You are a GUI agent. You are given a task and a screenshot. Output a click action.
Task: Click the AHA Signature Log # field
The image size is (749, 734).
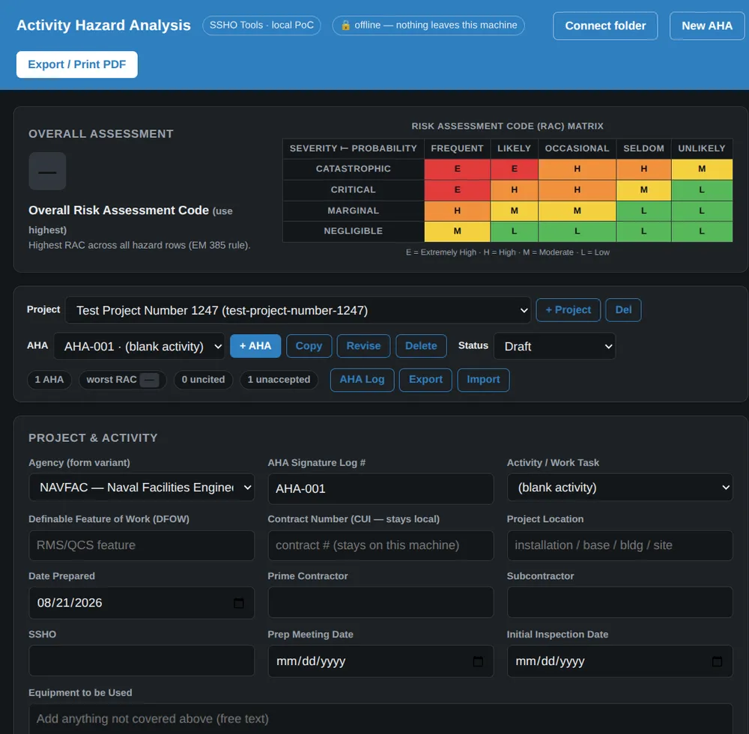[380, 489]
